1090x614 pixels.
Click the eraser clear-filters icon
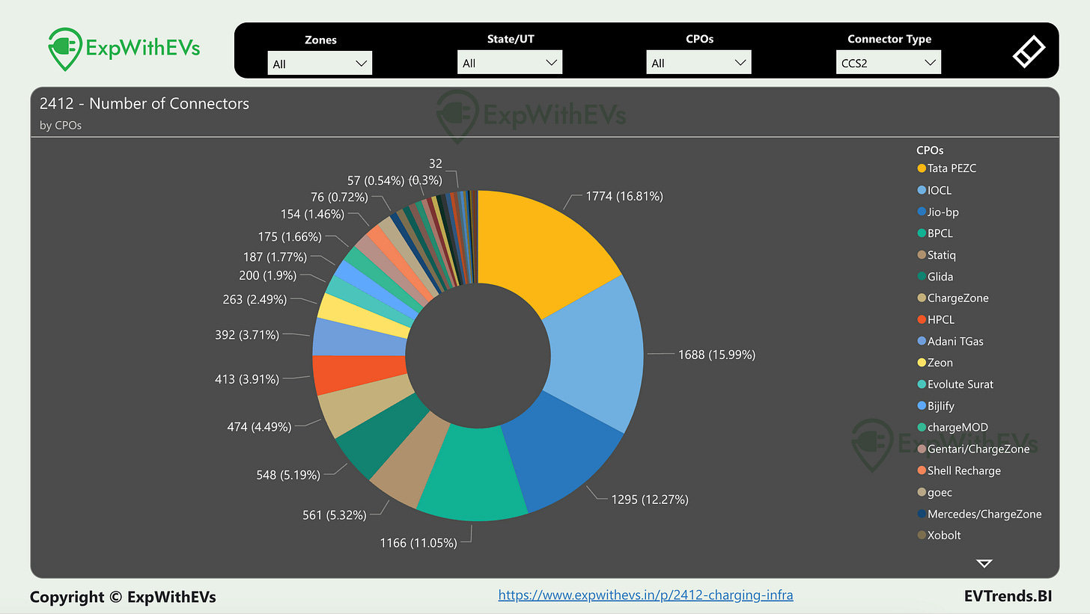(x=1029, y=51)
